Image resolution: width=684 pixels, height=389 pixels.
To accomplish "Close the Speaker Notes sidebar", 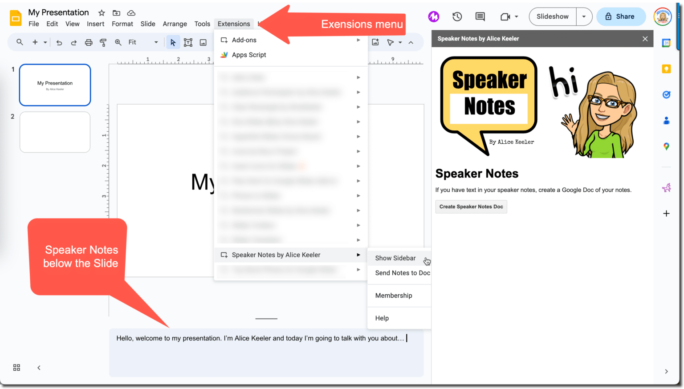I will (x=645, y=39).
